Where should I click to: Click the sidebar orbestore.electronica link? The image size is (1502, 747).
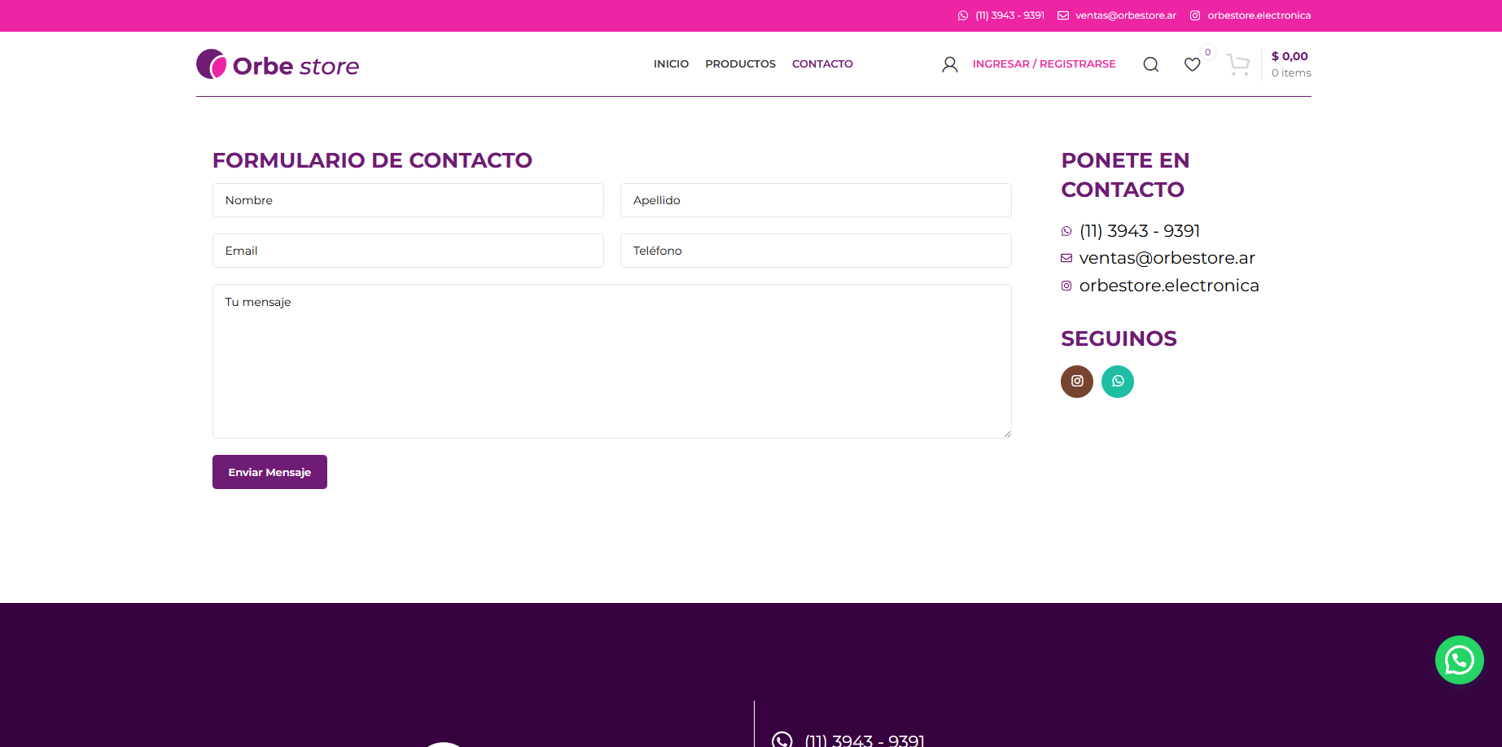point(1169,286)
